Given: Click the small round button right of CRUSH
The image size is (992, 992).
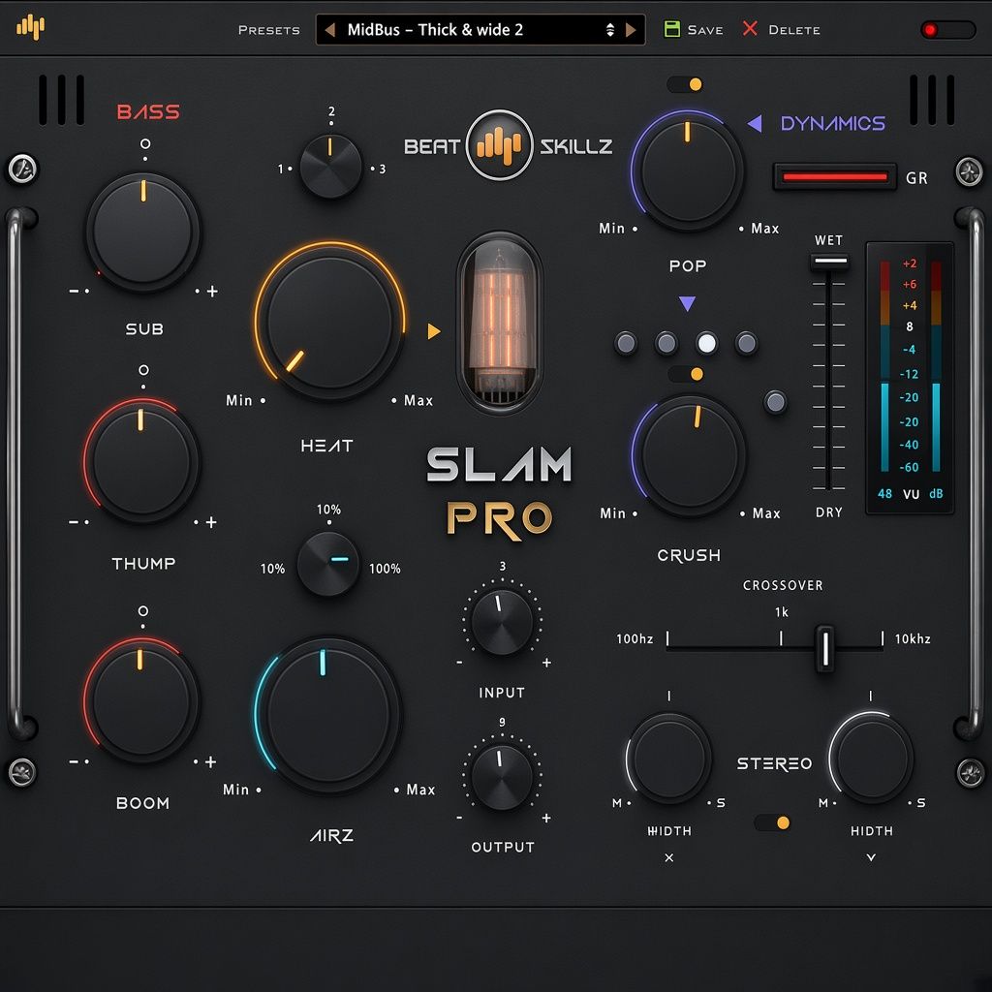Looking at the screenshot, I should 776,402.
